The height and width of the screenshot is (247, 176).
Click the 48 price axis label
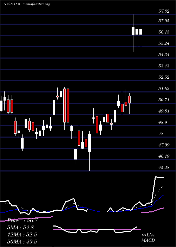pos(161,134)
